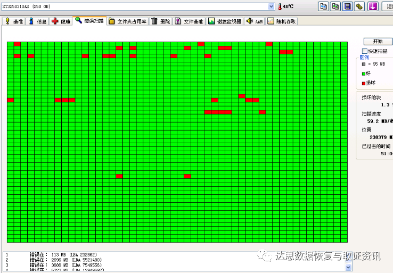The width and height of the screenshot is (393, 273).
Task: Click the 已过去的时间 elapsed time label
Action: tap(376, 146)
